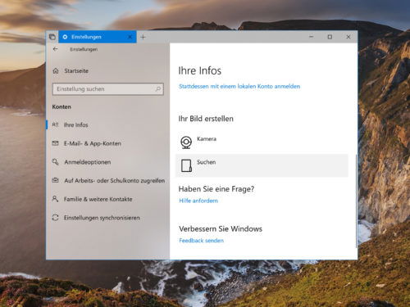Click the Suchen browse file icon
Image resolution: width=410 pixels, height=307 pixels.
[x=186, y=165]
